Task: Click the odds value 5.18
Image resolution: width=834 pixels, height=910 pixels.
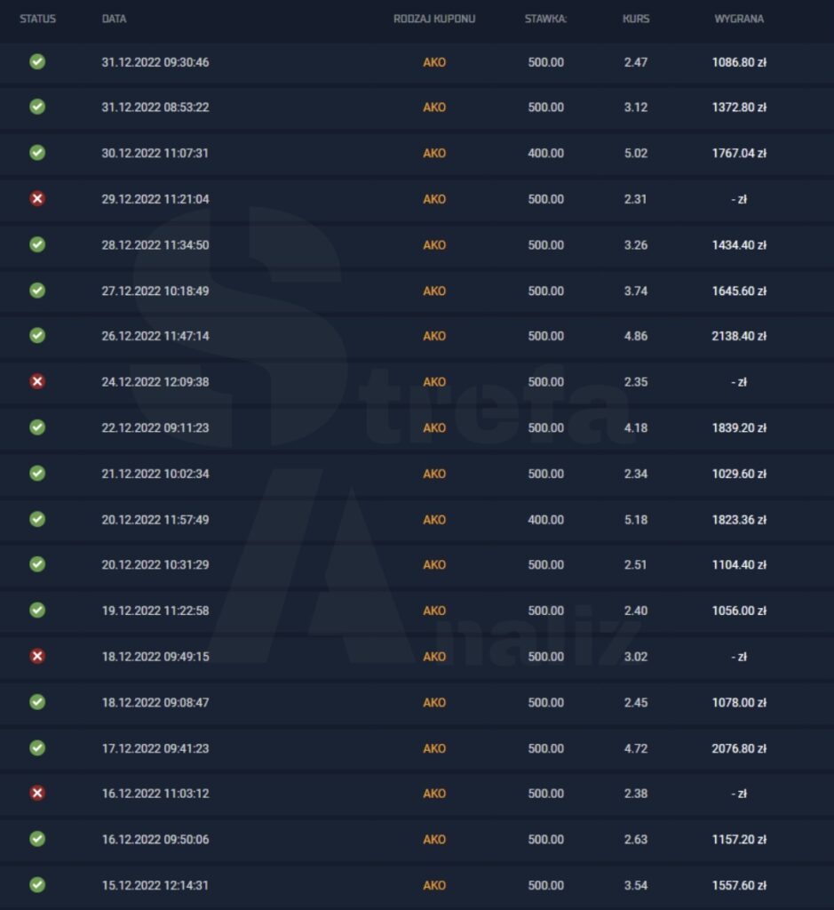Action: (x=636, y=519)
